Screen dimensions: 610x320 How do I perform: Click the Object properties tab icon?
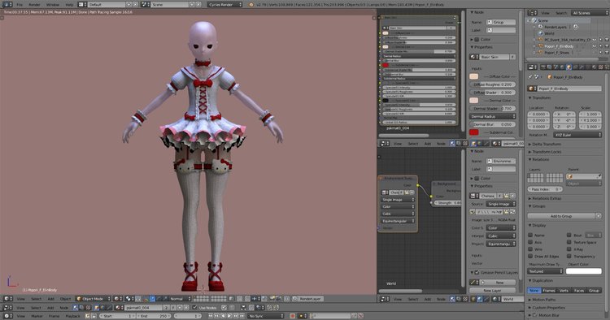pyautogui.click(x=569, y=67)
